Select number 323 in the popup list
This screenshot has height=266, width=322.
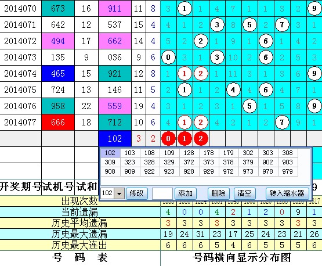130,162
